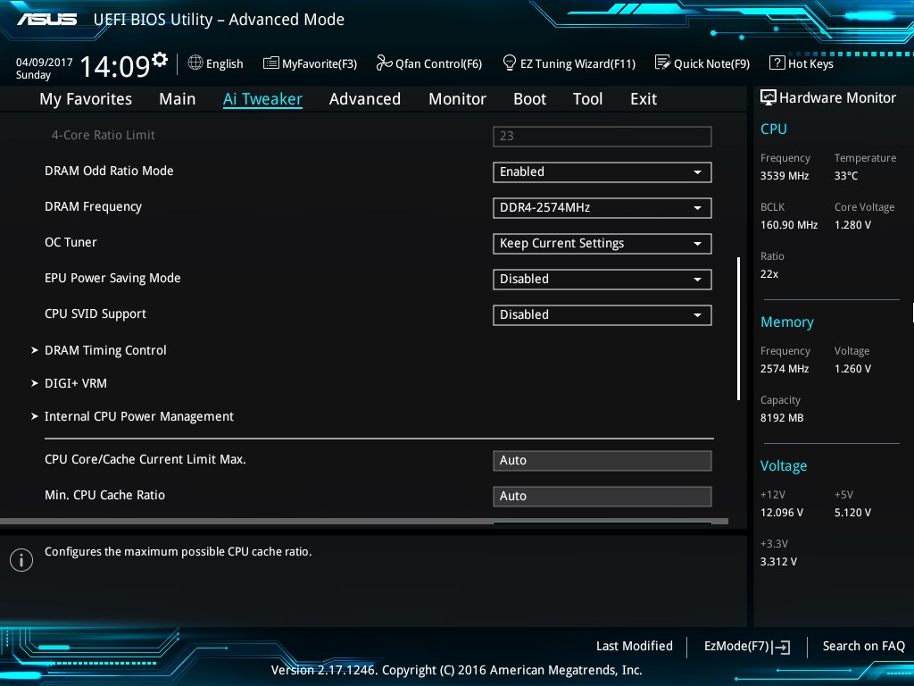Click the vertical scrollbar of the settings list
This screenshot has width=914, height=686.
pyautogui.click(x=738, y=329)
